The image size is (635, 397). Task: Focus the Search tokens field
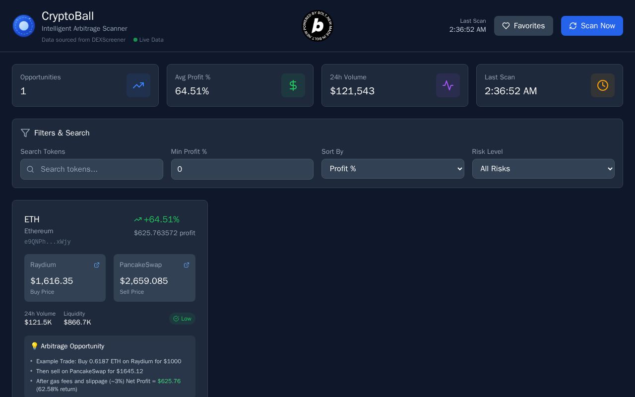(x=92, y=169)
